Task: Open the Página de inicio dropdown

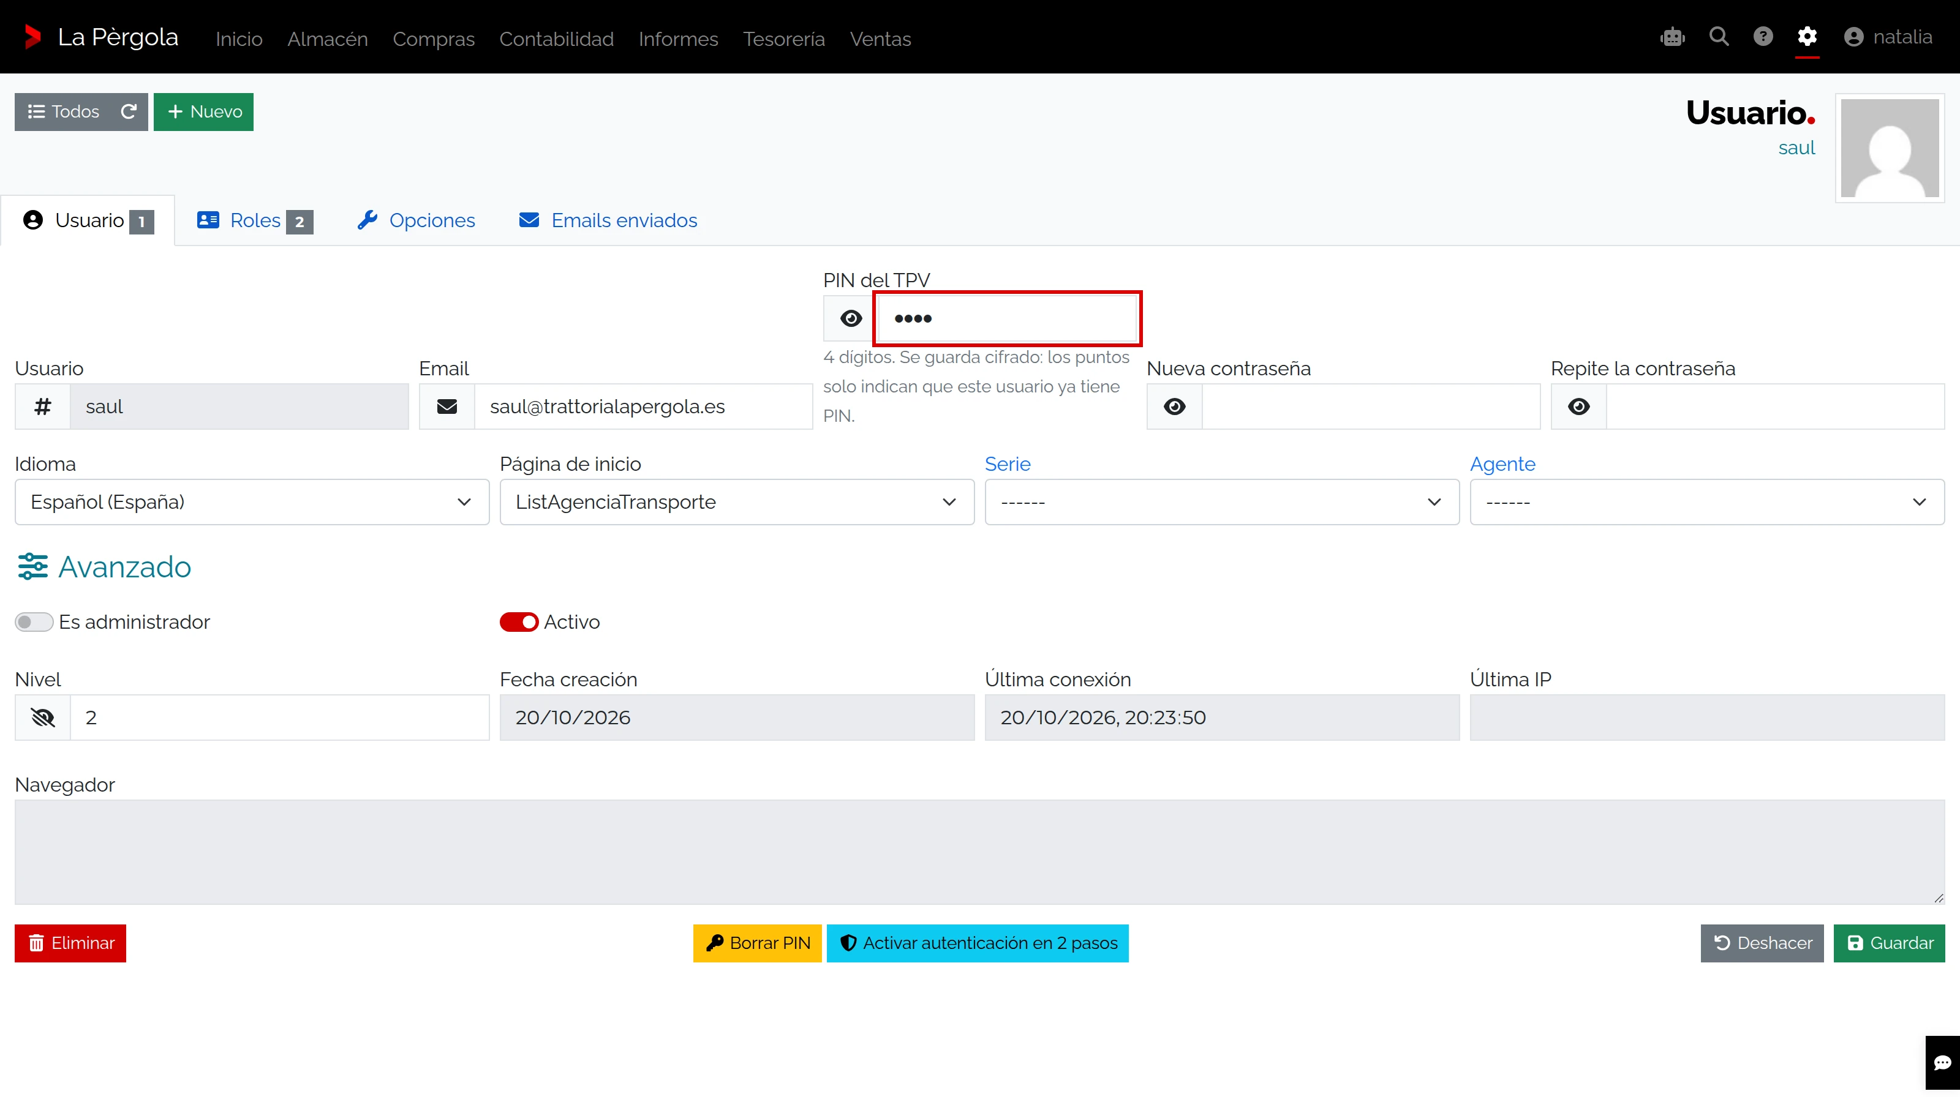Action: [736, 502]
